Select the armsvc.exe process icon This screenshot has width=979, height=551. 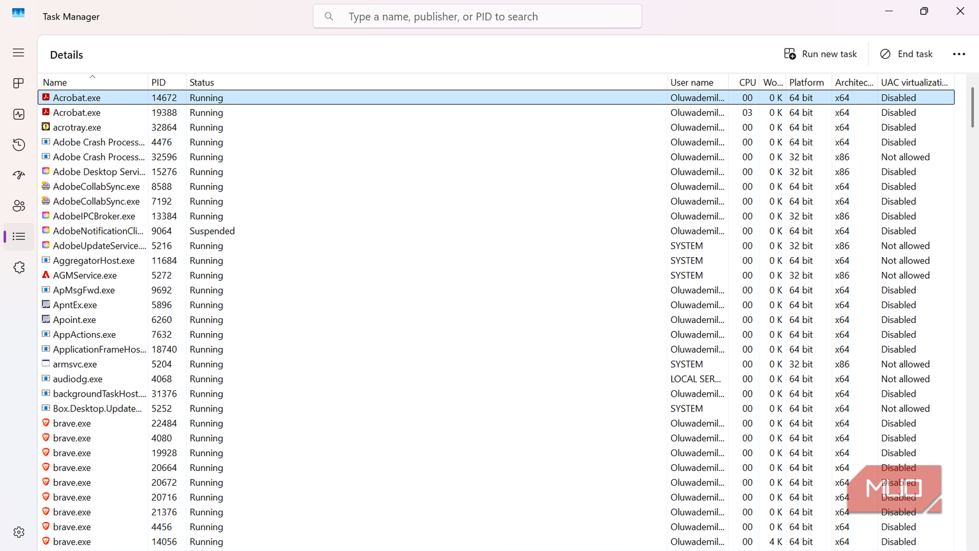tap(46, 363)
